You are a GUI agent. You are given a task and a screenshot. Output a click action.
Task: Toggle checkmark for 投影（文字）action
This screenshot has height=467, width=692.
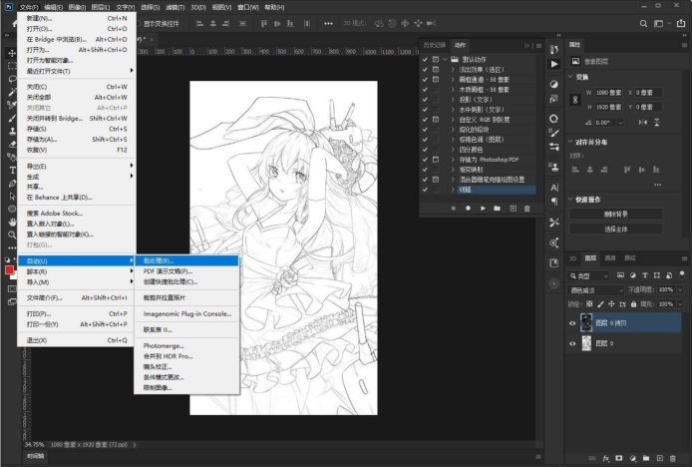tap(425, 100)
